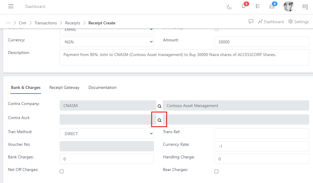This screenshot has height=183, width=313.
Task: Open the Documentation tab
Action: [x=102, y=87]
